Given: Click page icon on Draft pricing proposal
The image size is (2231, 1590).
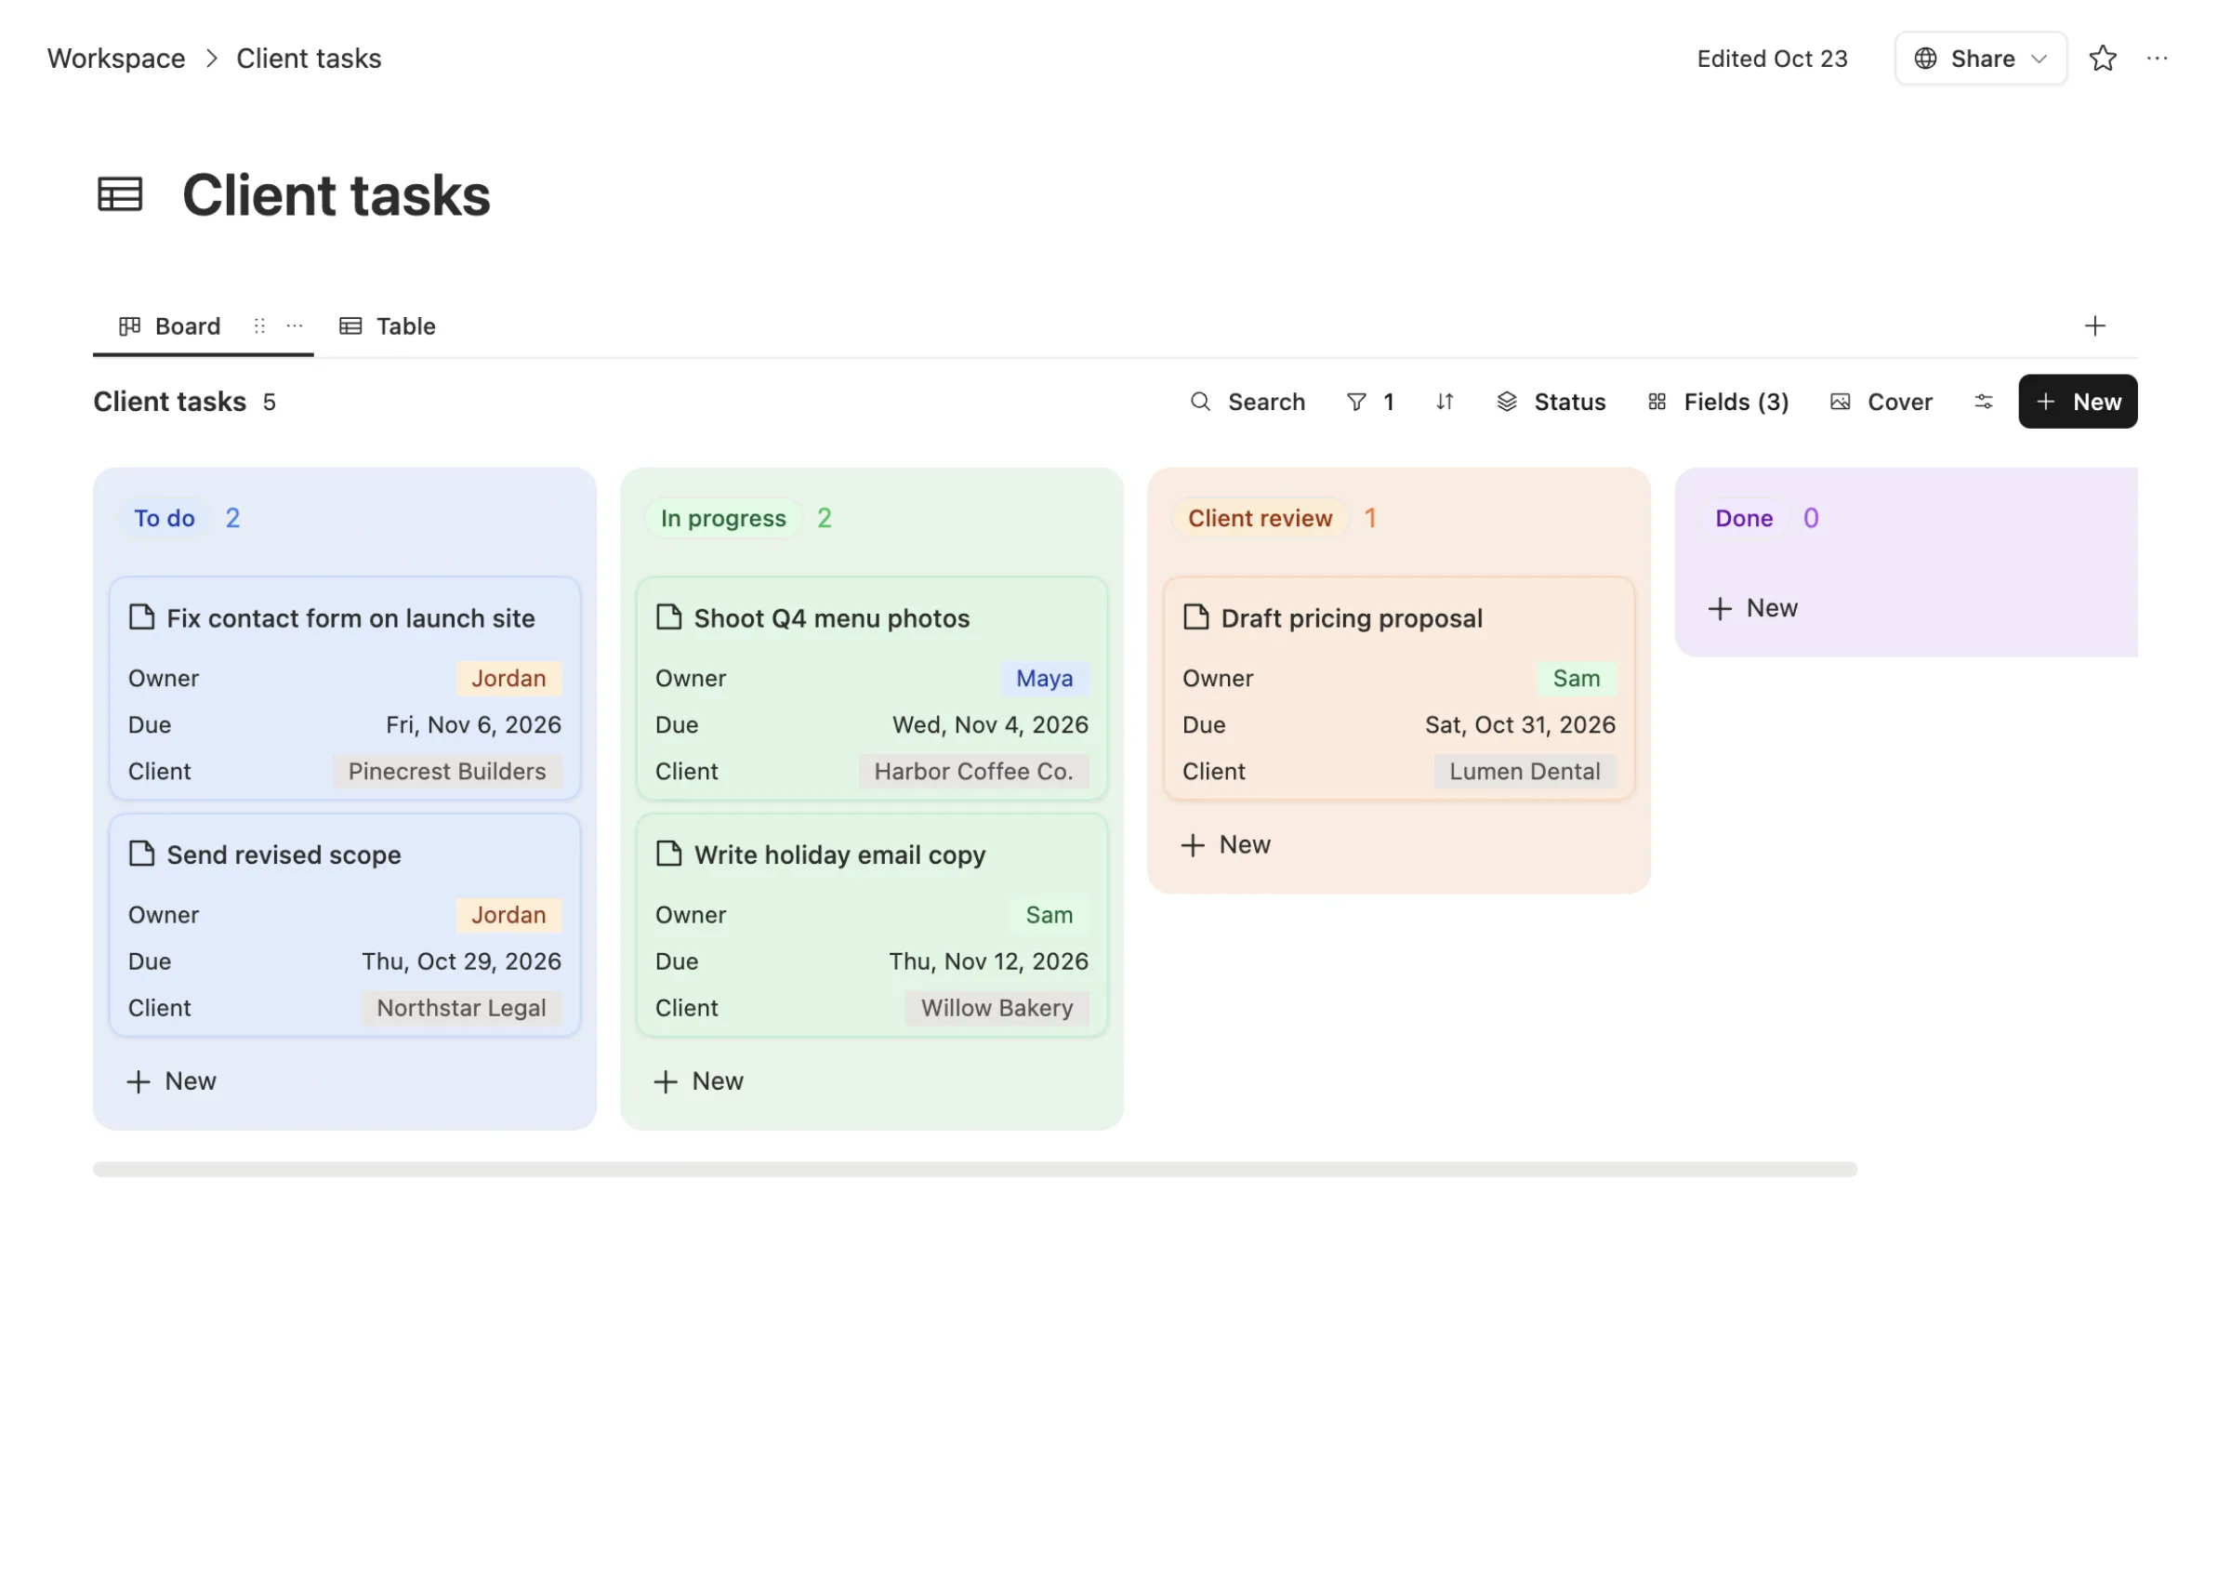Looking at the screenshot, I should [x=1195, y=616].
